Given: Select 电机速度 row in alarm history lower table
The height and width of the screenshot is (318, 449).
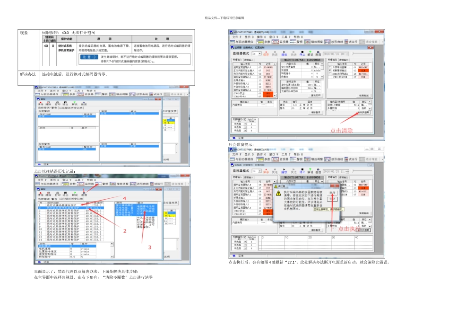Looking at the screenshot, I should point(67,249).
